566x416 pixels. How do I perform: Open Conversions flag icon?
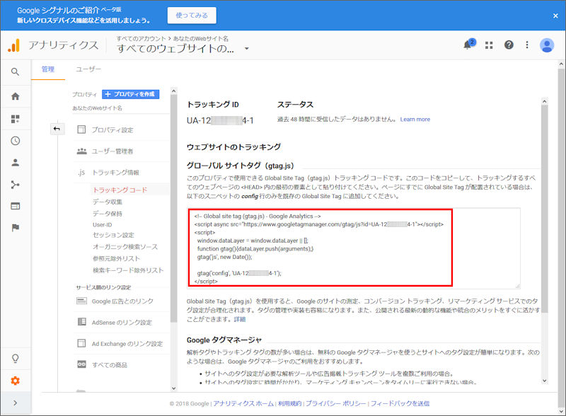[x=15, y=228]
